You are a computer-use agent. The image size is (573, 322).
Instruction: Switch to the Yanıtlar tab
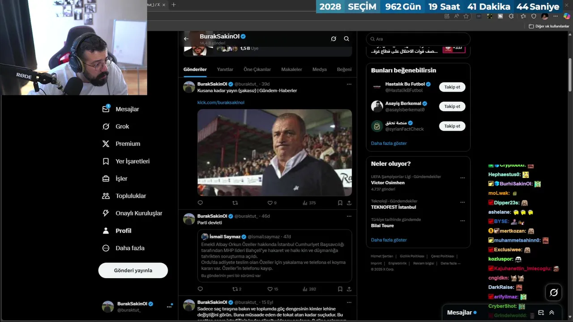tap(225, 70)
